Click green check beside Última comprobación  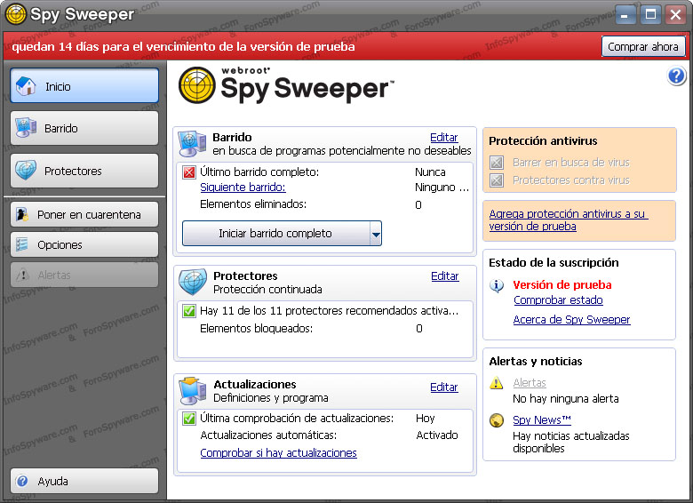click(x=189, y=419)
